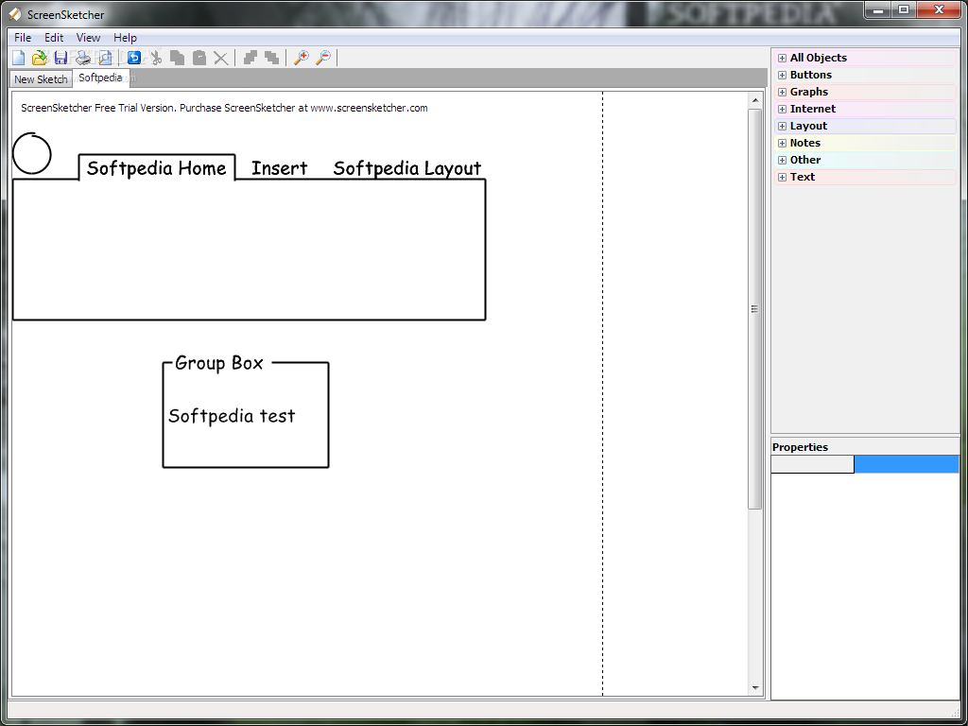The height and width of the screenshot is (726, 968).
Task: Save sketch using the floppy disk icon
Action: (x=60, y=58)
